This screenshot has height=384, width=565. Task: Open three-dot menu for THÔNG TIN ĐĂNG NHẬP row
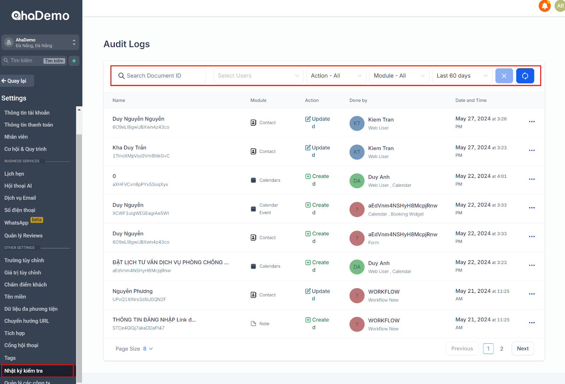point(532,323)
